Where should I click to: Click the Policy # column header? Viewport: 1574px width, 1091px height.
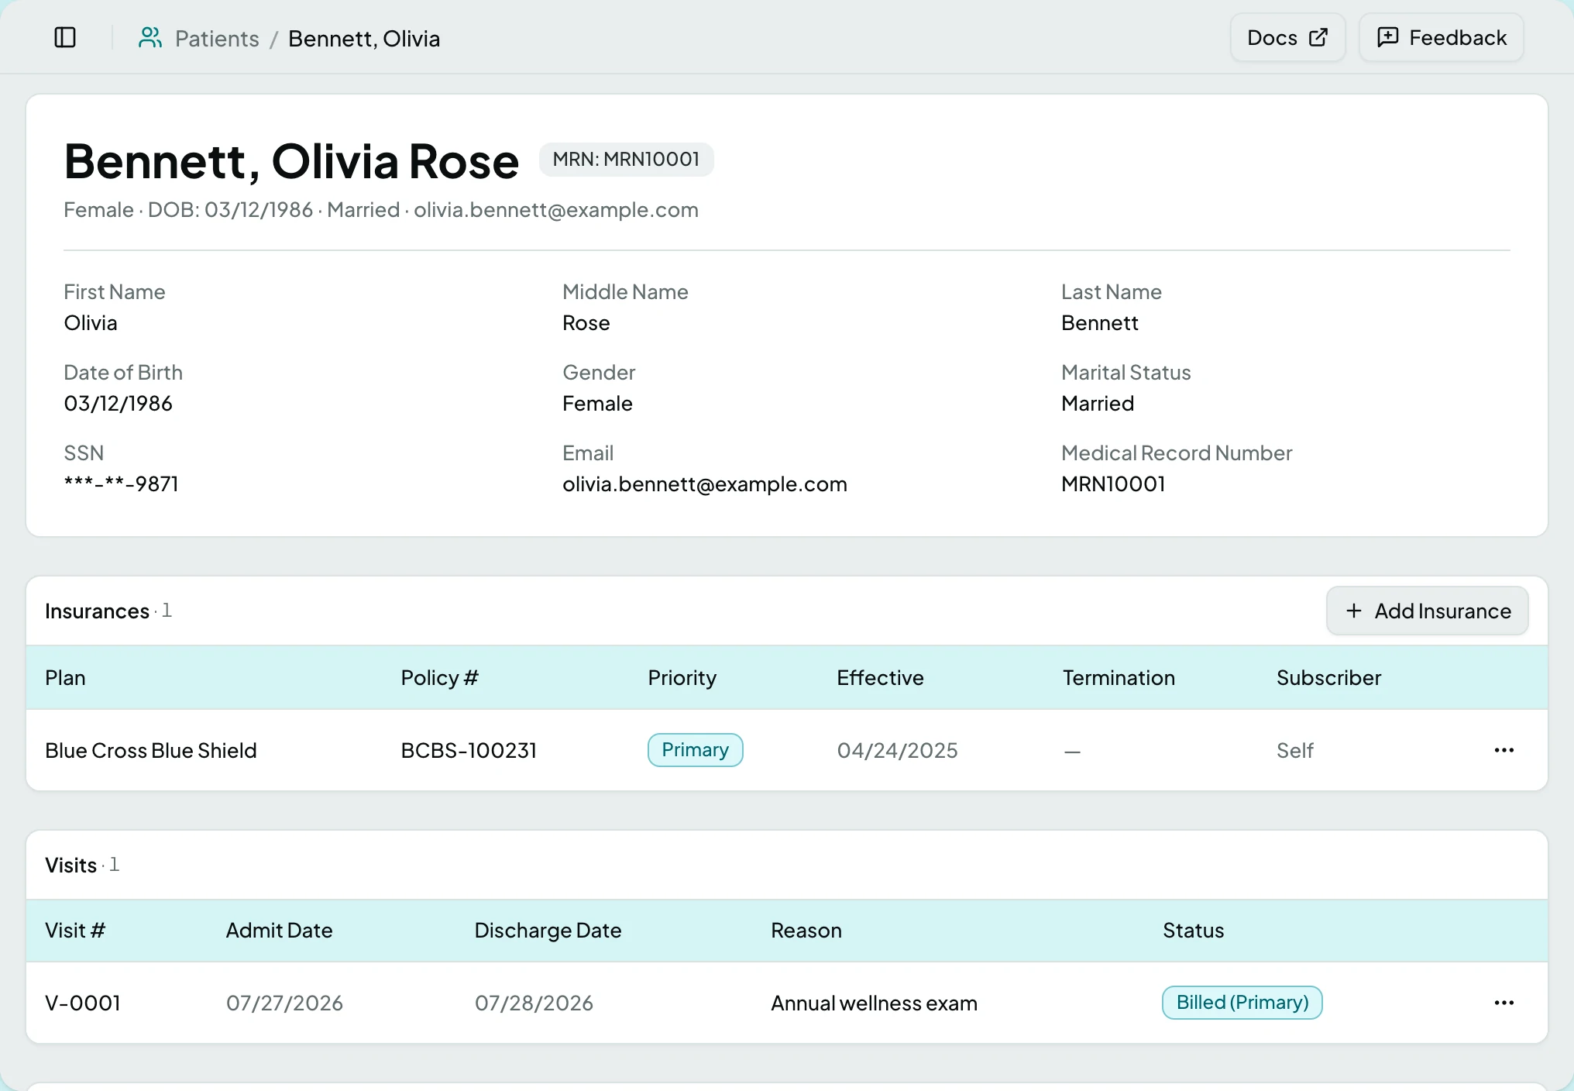click(439, 677)
